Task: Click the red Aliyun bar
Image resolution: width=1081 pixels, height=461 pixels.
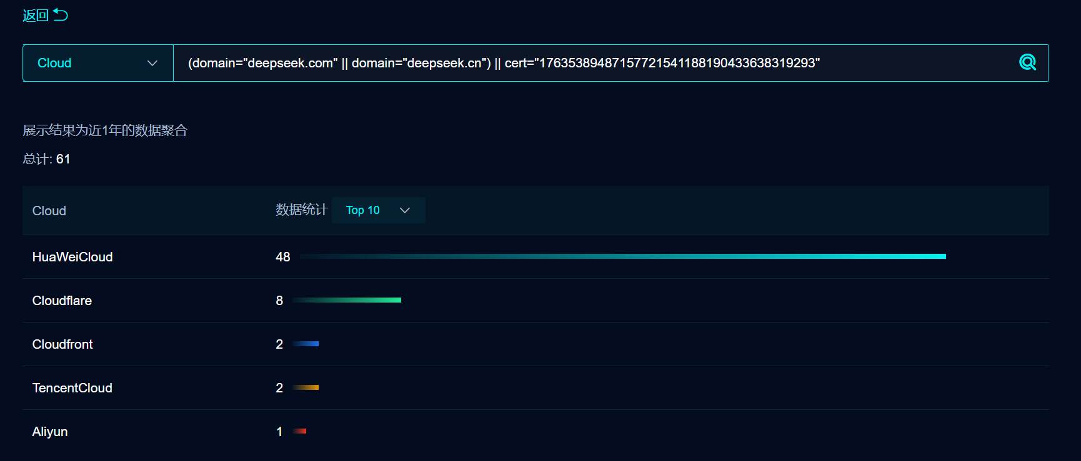Action: coord(299,431)
